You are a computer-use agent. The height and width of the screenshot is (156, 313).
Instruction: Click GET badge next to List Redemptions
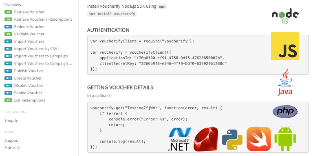(x=8, y=100)
